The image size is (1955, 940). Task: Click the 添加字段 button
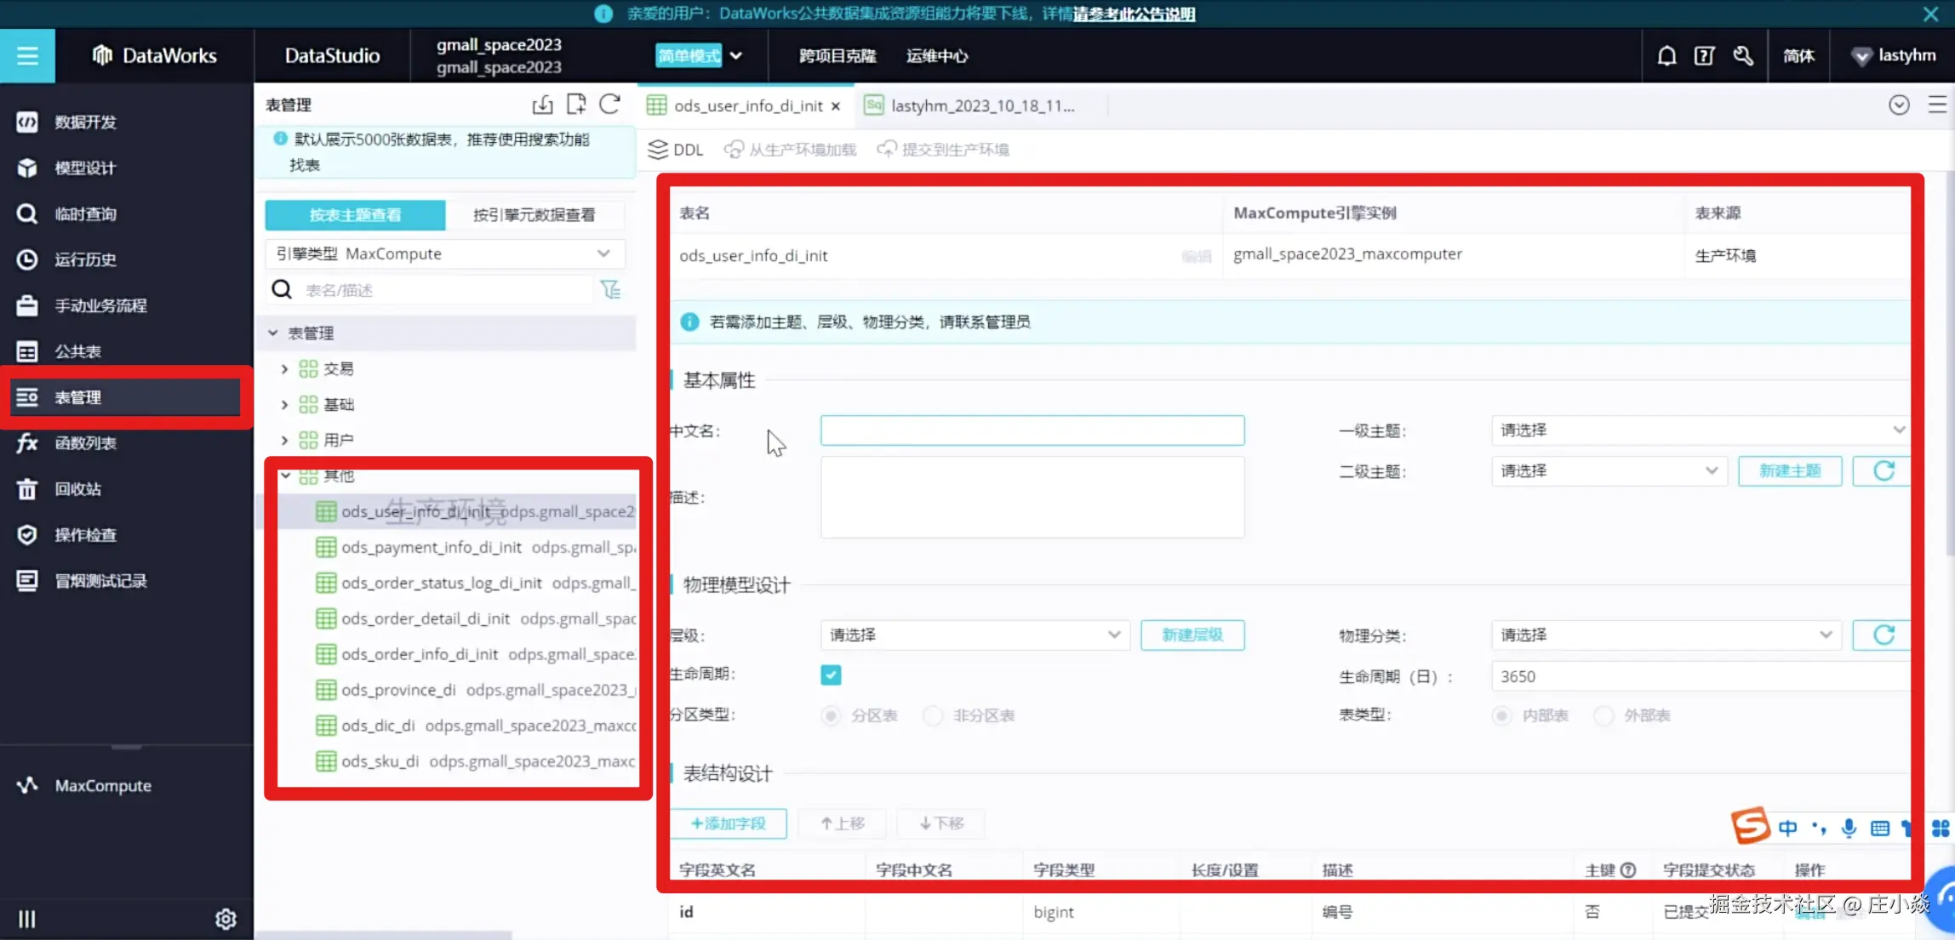coord(728,823)
